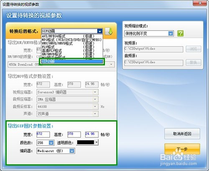Expand the converted format dropdown arrow

tap(100, 31)
